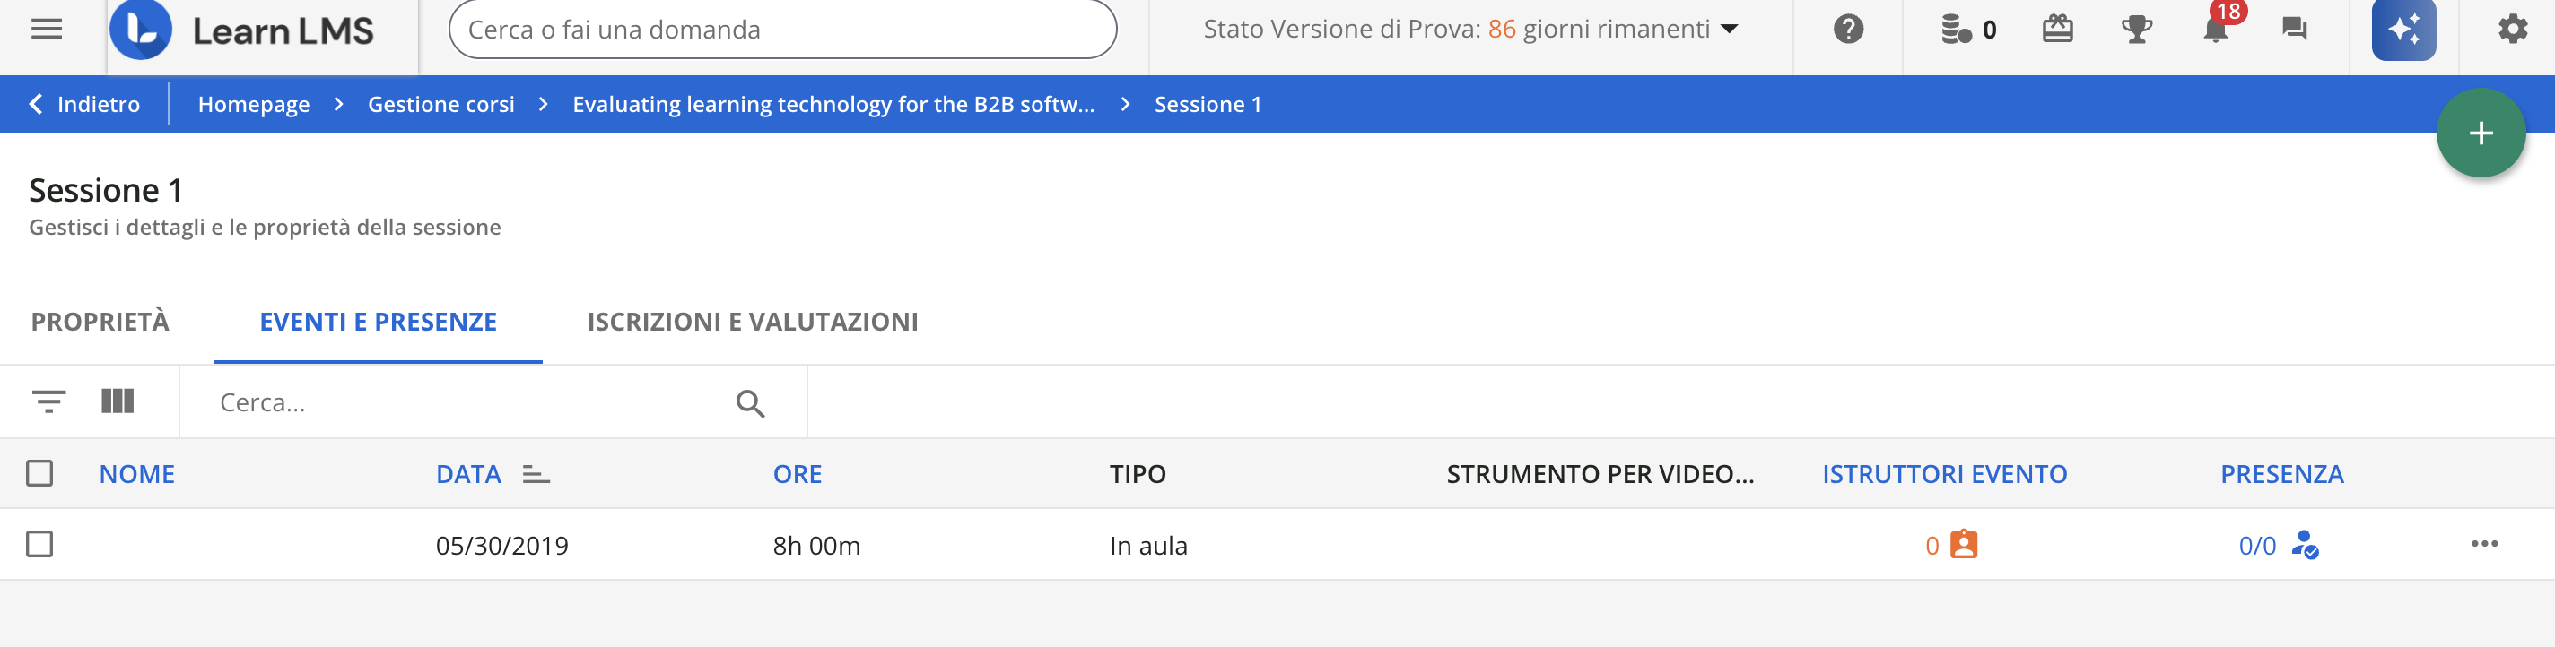Open the column management icon above the table
Screen dimensions: 2555x647
118,401
